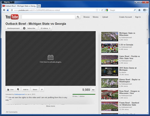
Task: Open the browser home page icon
Action: [139, 10]
